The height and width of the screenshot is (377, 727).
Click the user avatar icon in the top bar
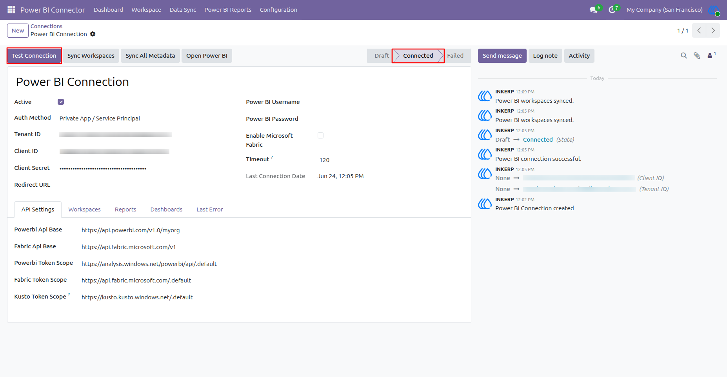tap(714, 10)
